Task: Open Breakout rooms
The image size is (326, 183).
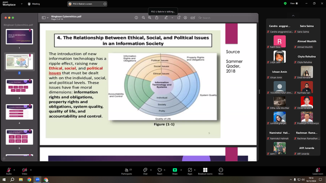Action: [205, 171]
